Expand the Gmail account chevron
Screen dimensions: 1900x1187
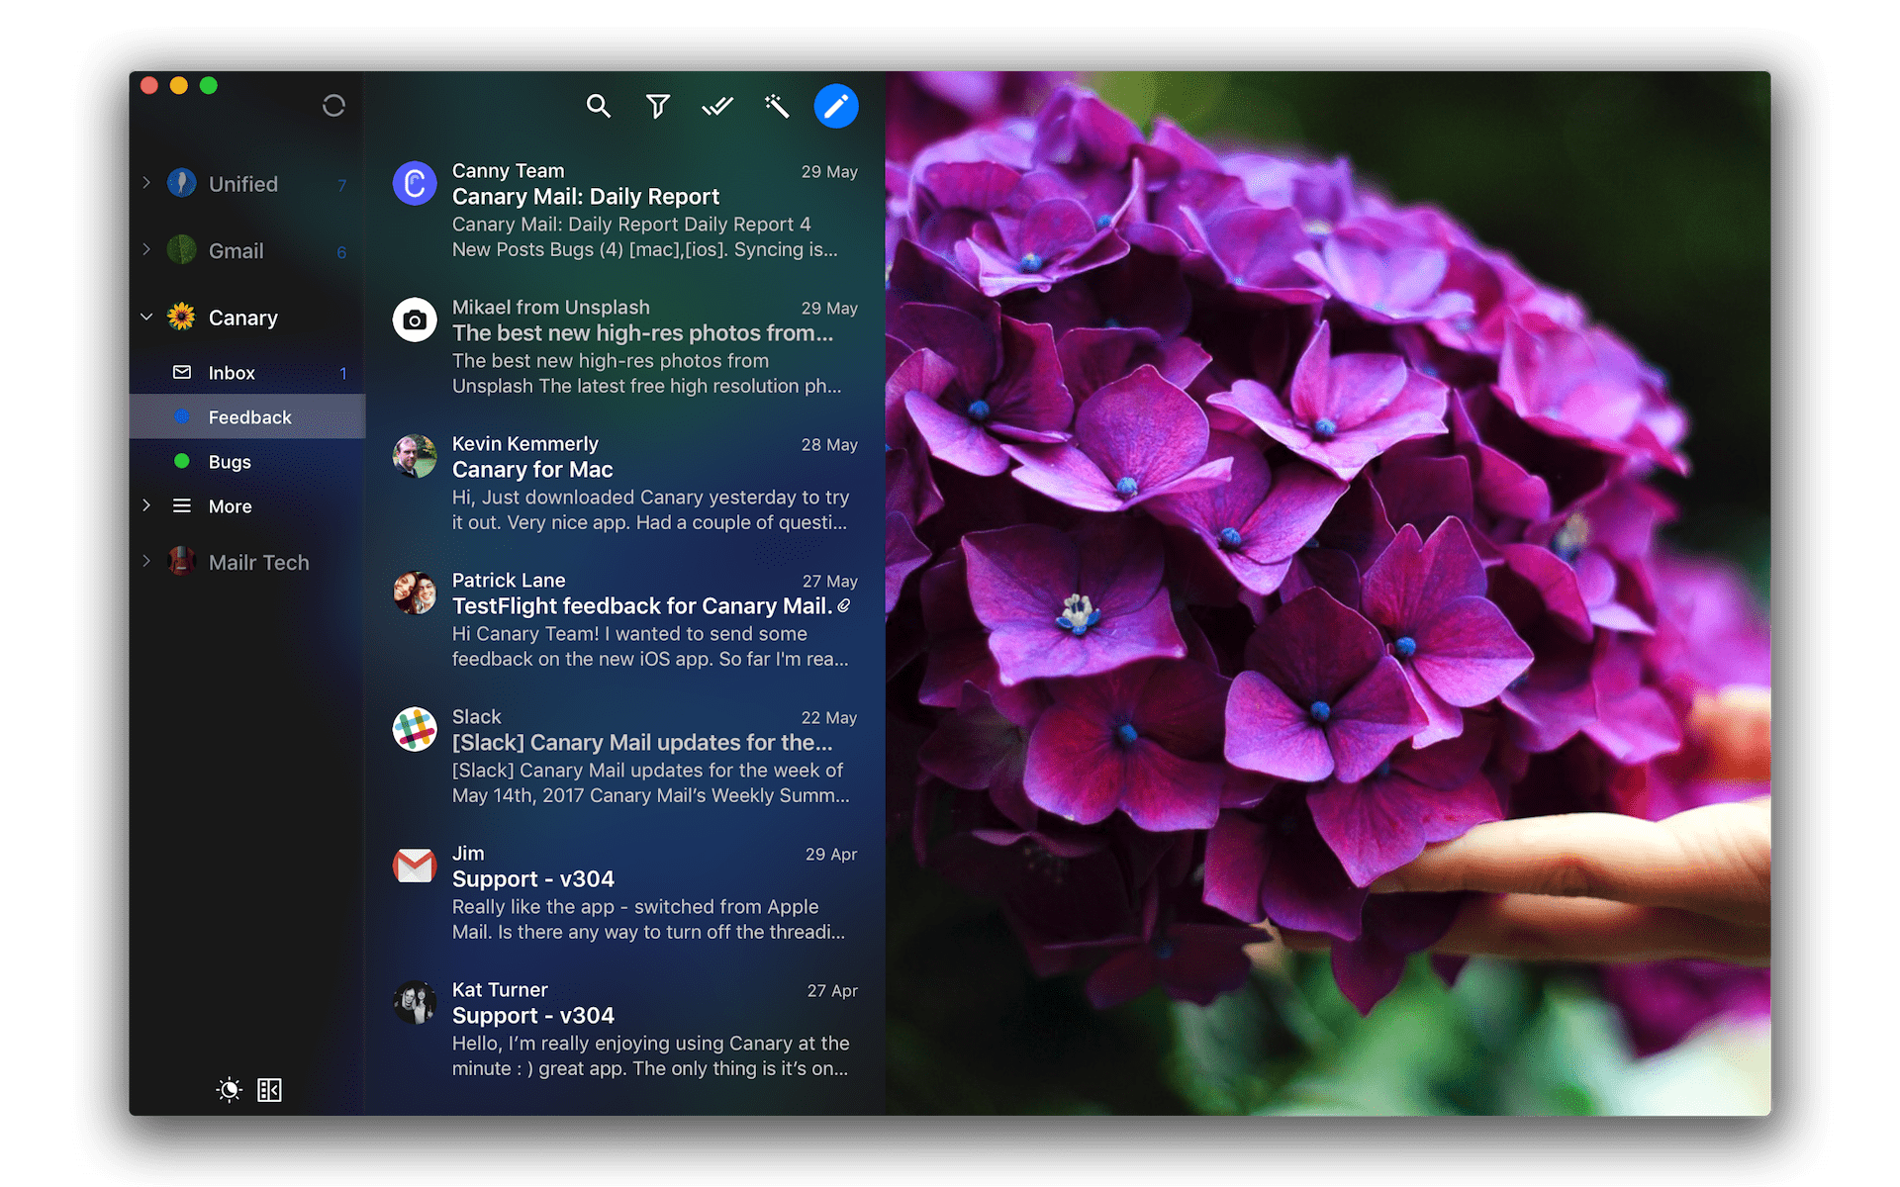(146, 250)
